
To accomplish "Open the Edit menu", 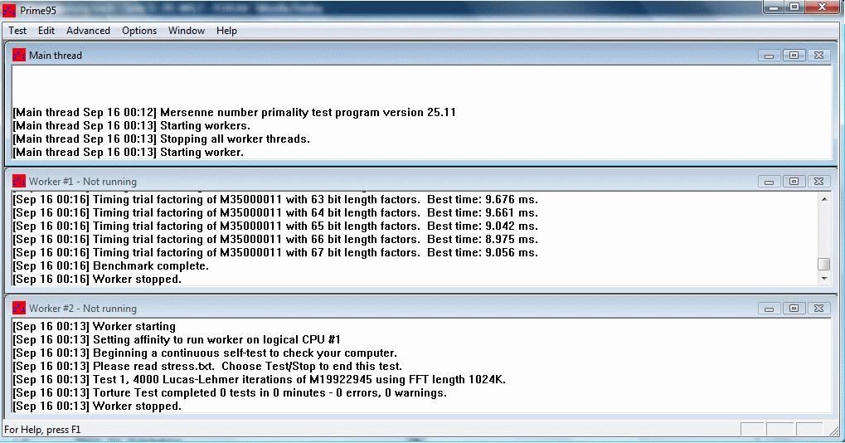I will coord(46,31).
